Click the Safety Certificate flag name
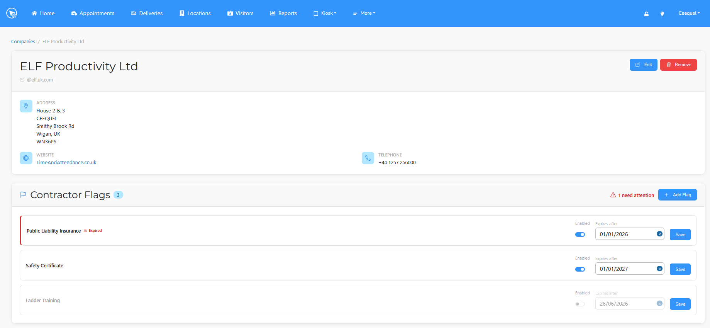Viewport: 710px width, 328px height. coord(44,266)
